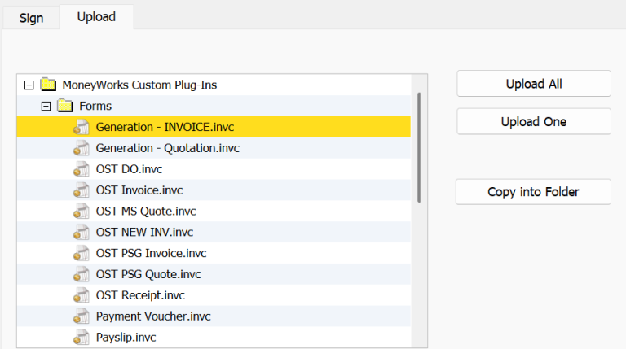Click the MoneyWorks Custom Plug-Ins folder icon
The height and width of the screenshot is (349, 626).
[48, 85]
